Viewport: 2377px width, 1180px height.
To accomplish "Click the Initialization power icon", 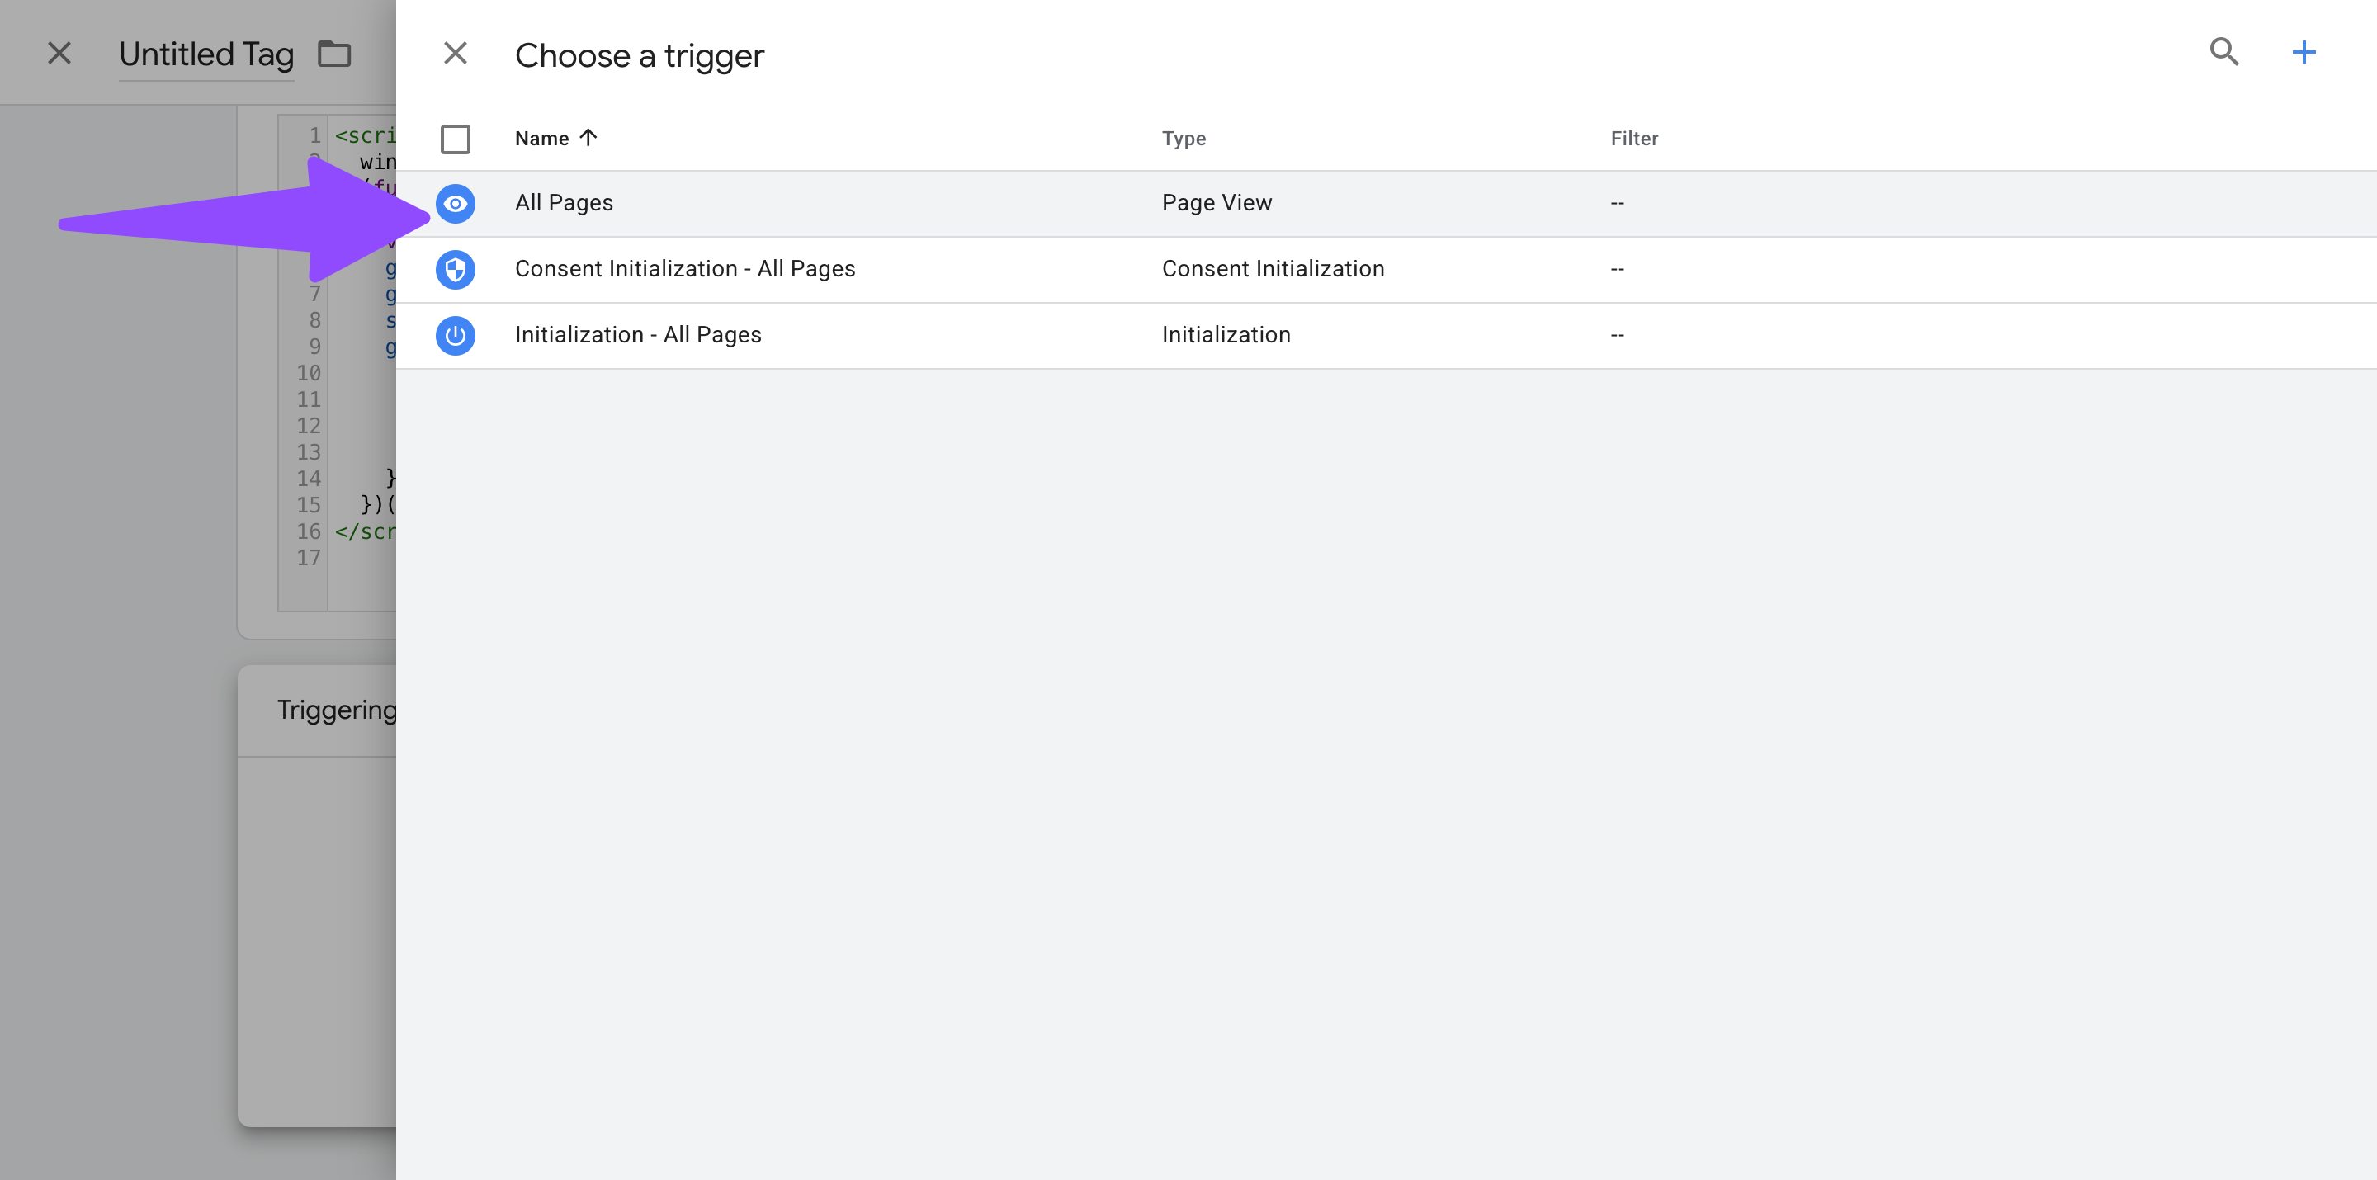I will tap(455, 335).
